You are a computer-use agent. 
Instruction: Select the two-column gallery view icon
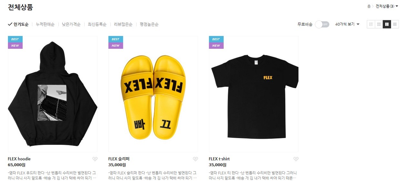coord(387,24)
